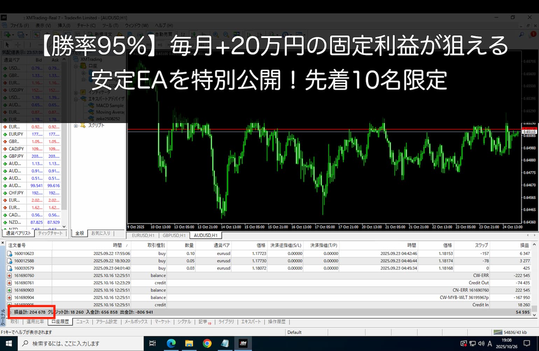Expand the インディケータ tree node
Viewport: 539px width, 351px height.
pyautogui.click(x=76, y=93)
